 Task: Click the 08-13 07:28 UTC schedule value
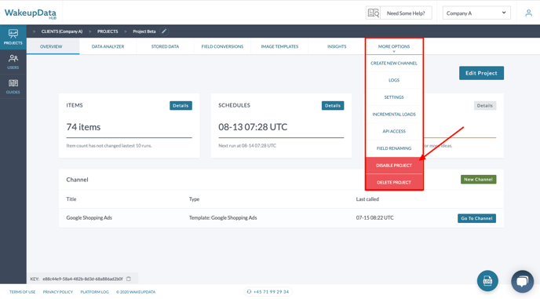253,127
